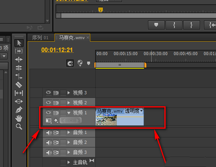Close the 马赛克.wmv tab
This screenshot has width=216, height=167.
point(88,38)
